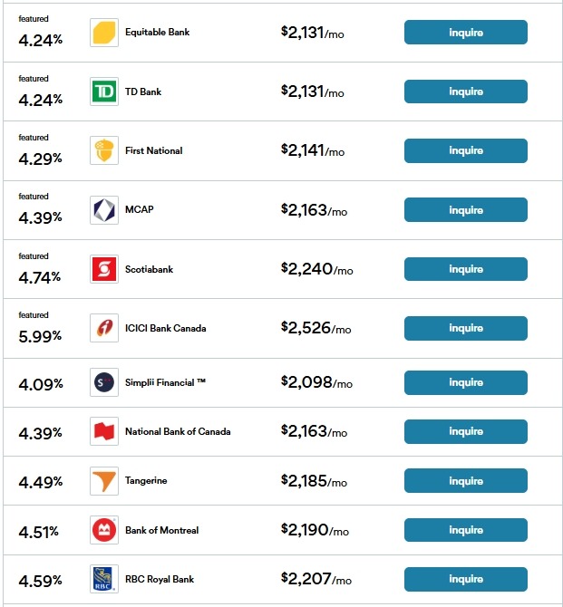Inquire about Simplii Financial mortgage rate

tap(465, 382)
